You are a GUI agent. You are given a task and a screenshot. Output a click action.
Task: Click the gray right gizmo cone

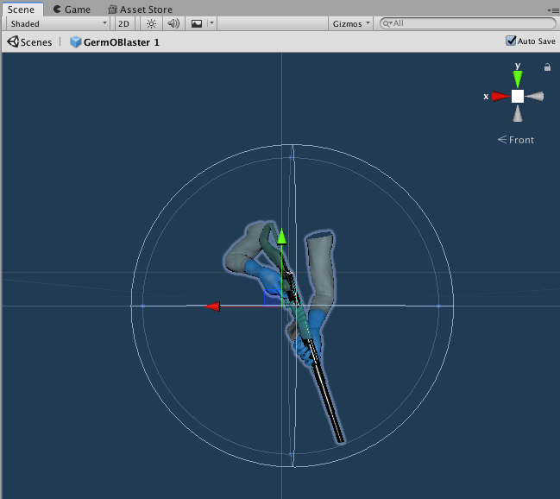[x=535, y=97]
